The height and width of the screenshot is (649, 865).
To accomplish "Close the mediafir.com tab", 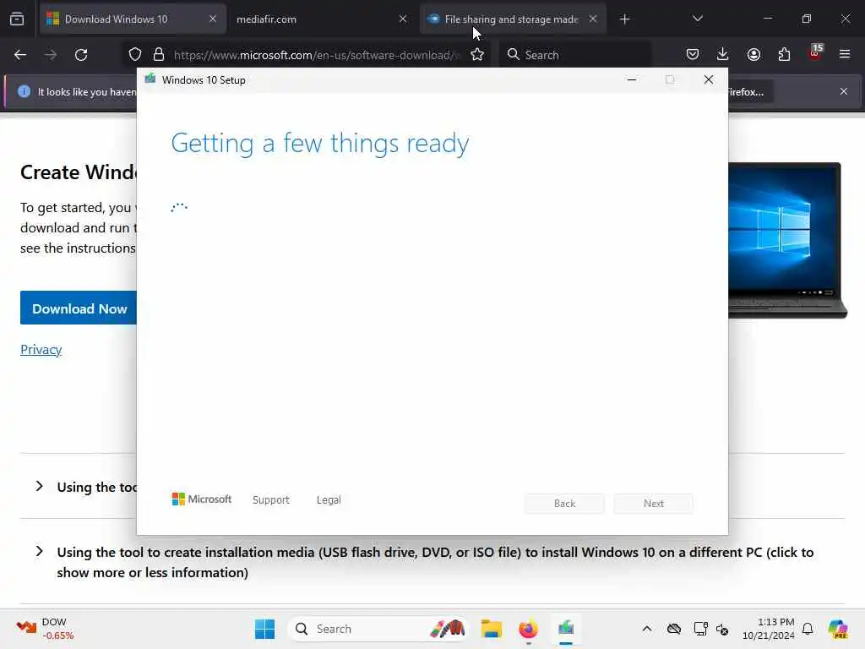I will pyautogui.click(x=403, y=19).
